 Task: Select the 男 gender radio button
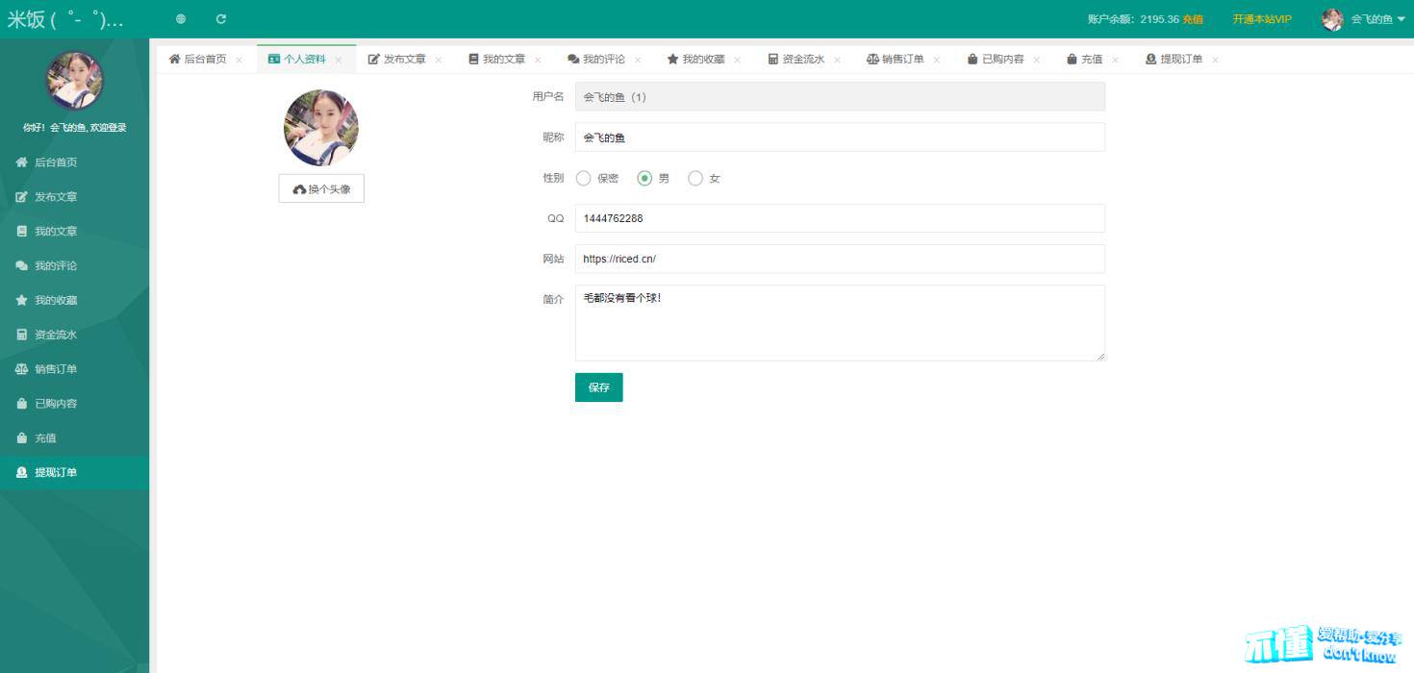point(645,178)
